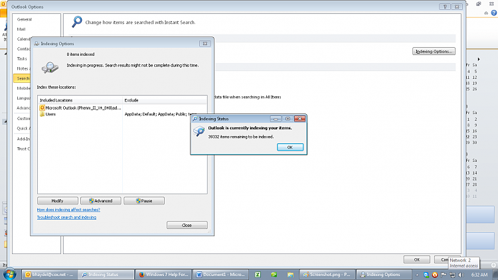This screenshot has width=498, height=280.
Task: Click the minimize ribbon arrow in Outlook
Action: click(x=486, y=13)
